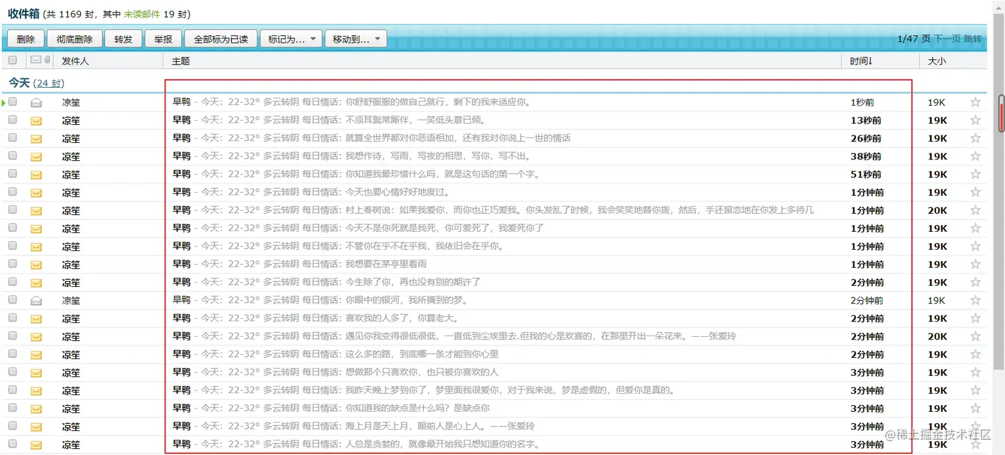This screenshot has width=1005, height=455.
Task: Star the email "就算全世界都对你恶语相加"
Action: [975, 138]
